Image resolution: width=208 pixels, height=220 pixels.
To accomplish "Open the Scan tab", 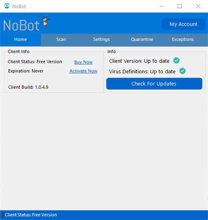I will (61, 40).
